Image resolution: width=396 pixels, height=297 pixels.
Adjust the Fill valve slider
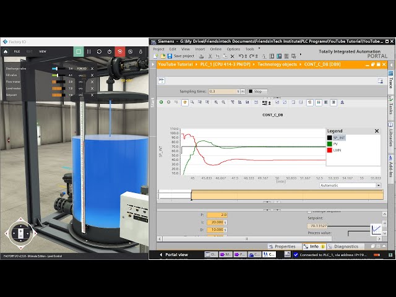[x=58, y=75]
